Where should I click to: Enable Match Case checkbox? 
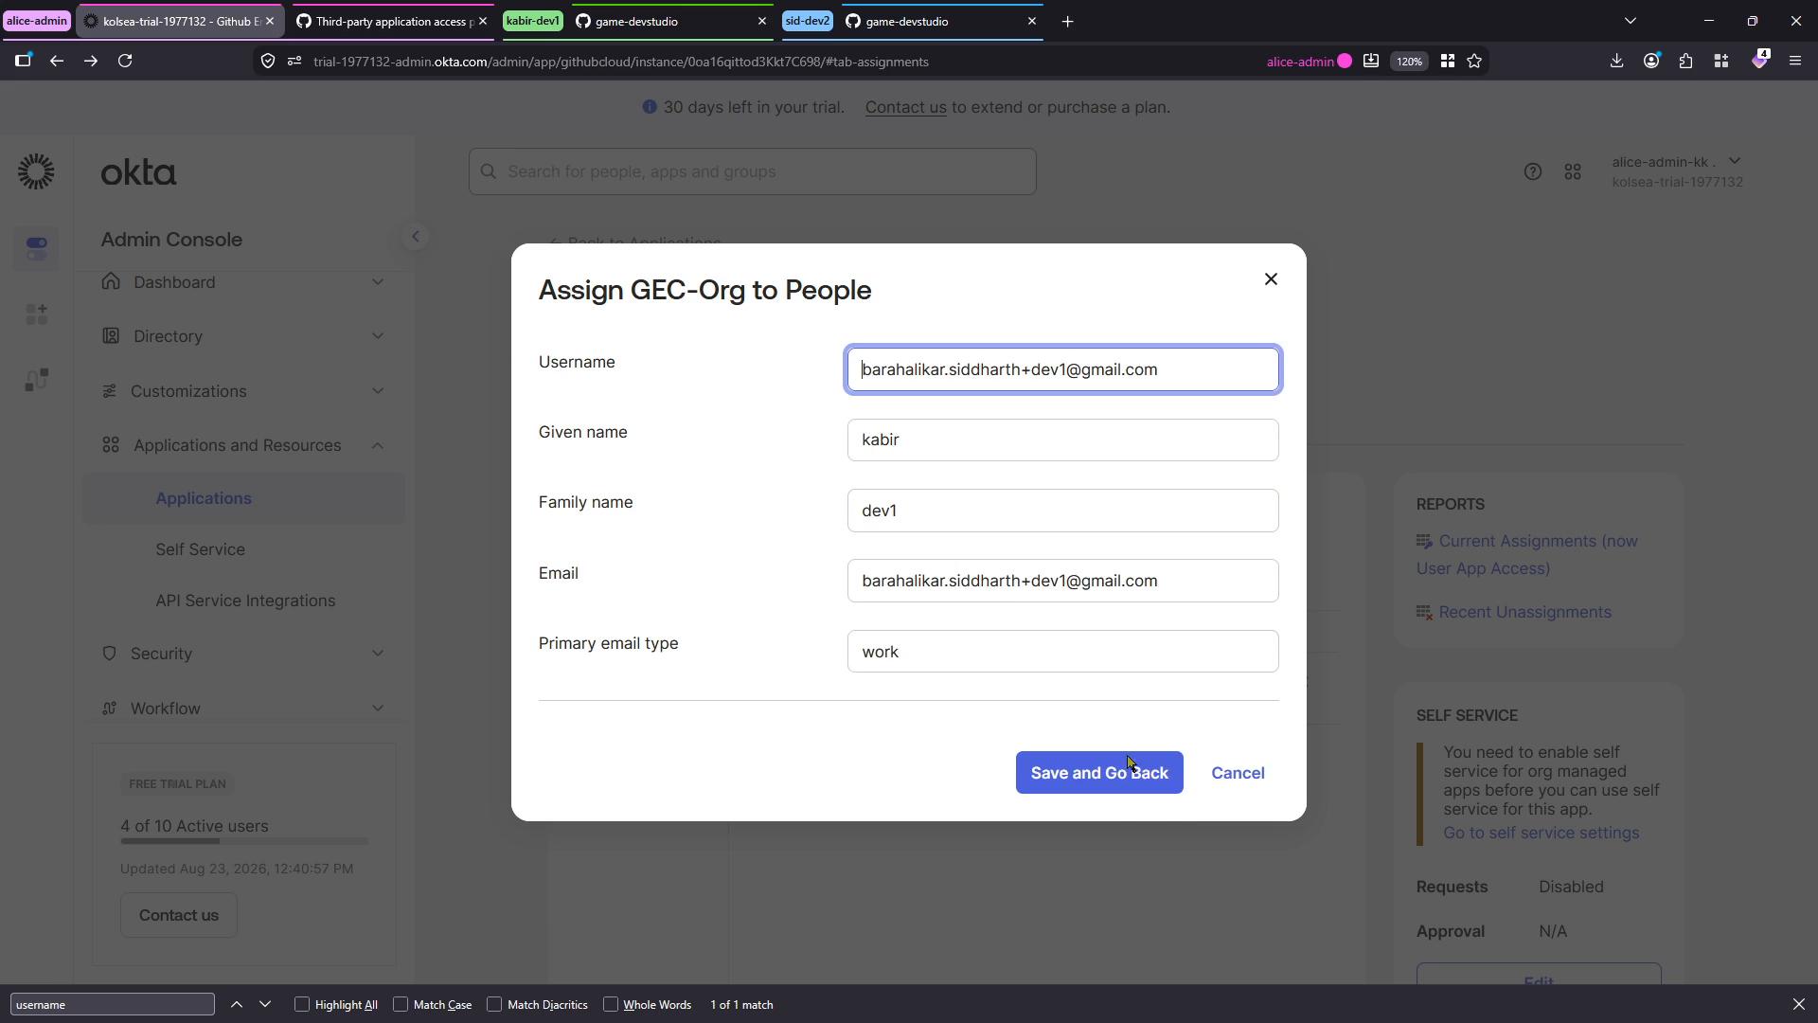point(401,1004)
